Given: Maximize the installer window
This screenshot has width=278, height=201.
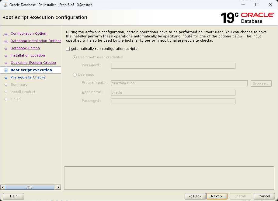Looking at the screenshot, I should click(x=256, y=5).
